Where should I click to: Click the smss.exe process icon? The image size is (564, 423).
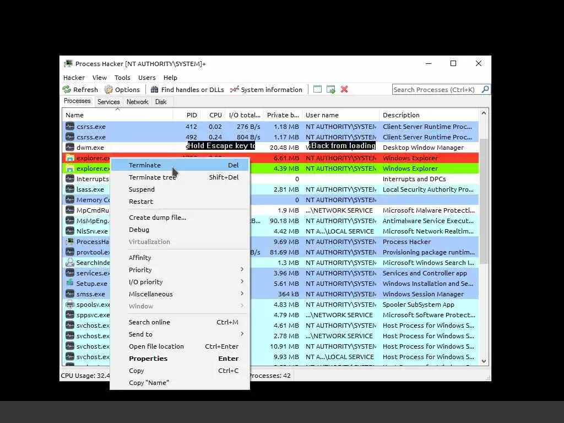70,294
